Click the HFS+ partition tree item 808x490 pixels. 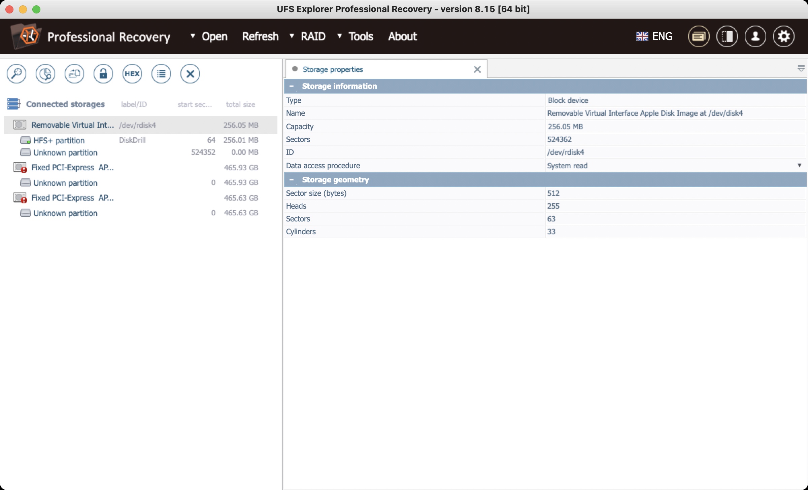[x=58, y=140]
